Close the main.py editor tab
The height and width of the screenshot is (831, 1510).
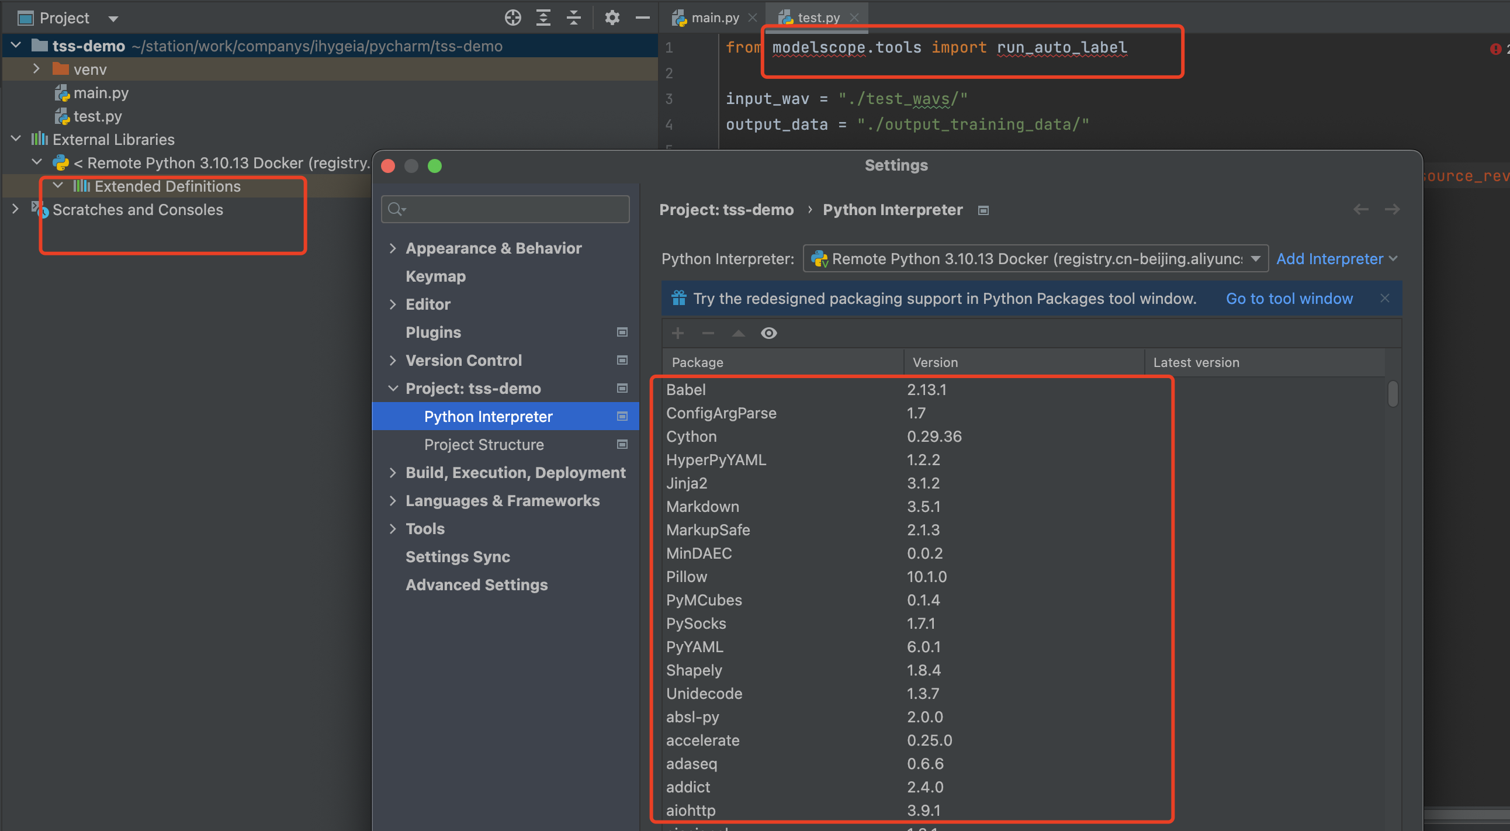point(753,18)
